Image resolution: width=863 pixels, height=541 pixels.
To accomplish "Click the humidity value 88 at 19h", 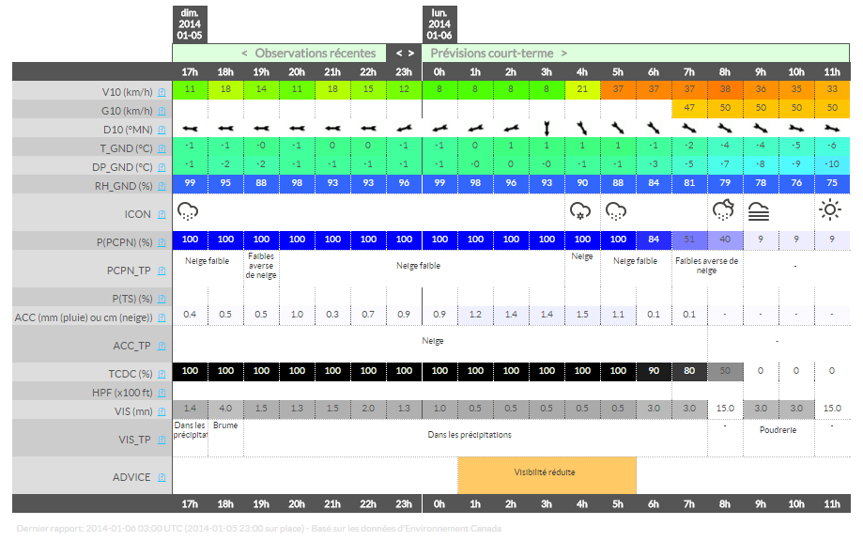I will point(261,183).
